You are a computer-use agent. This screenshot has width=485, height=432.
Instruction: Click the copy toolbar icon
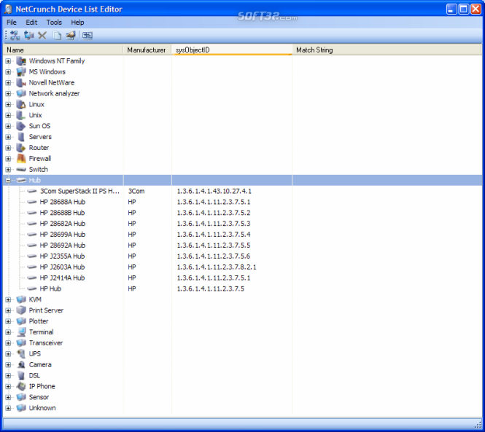(57, 36)
